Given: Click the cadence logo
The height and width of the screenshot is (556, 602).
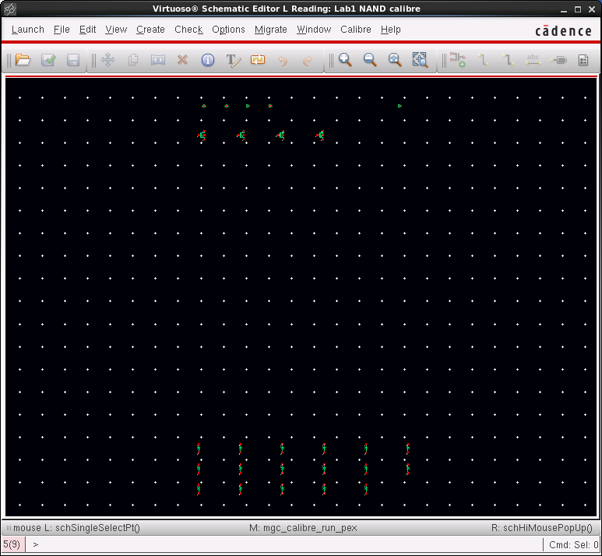Looking at the screenshot, I should coord(563,31).
